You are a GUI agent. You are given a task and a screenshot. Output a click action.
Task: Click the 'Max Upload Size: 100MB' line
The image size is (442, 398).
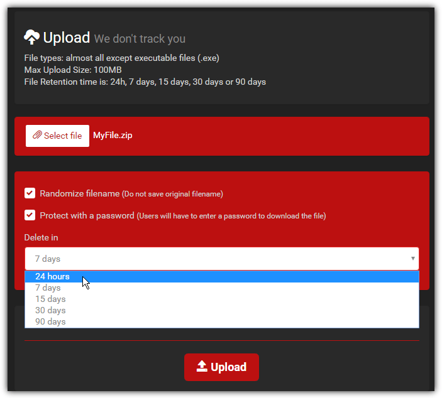73,70
